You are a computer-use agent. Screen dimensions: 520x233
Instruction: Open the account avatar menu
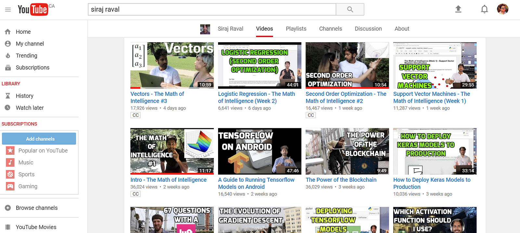pos(502,9)
